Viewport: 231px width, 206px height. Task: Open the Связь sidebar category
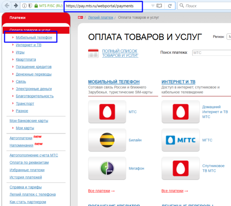(21, 81)
